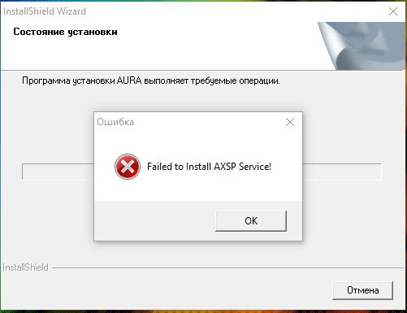Click the gray footer area beside the OK button
This screenshot has height=313, width=407.
(154, 220)
